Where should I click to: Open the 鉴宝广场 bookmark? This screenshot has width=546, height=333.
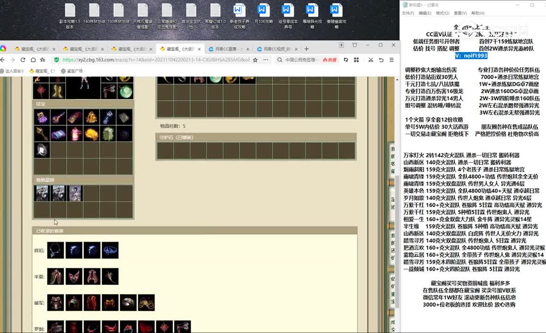pyautogui.click(x=72, y=71)
